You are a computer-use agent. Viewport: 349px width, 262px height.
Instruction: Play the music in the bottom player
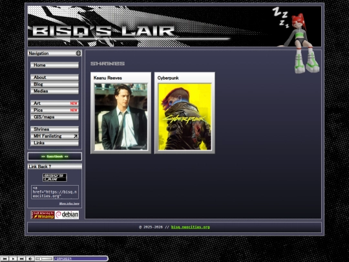(13, 259)
